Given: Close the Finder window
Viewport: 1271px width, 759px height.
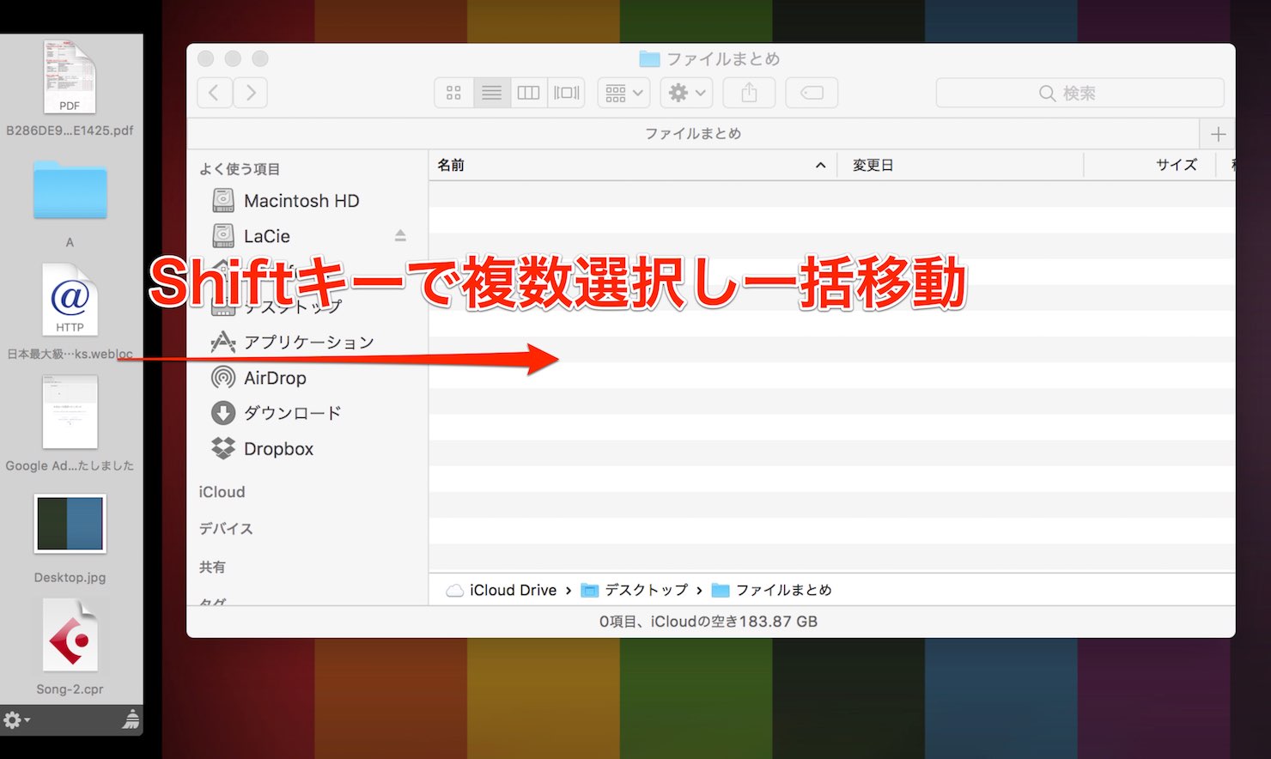Looking at the screenshot, I should 205,58.
